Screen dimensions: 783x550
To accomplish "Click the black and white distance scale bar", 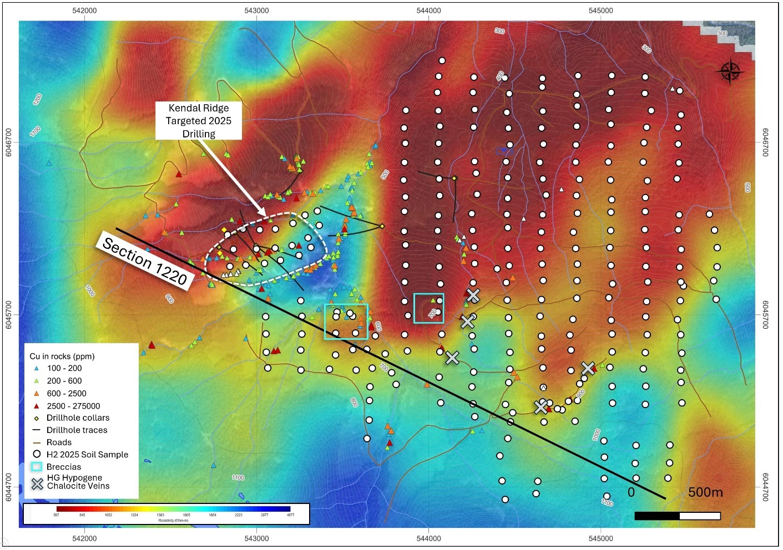I will [677, 516].
